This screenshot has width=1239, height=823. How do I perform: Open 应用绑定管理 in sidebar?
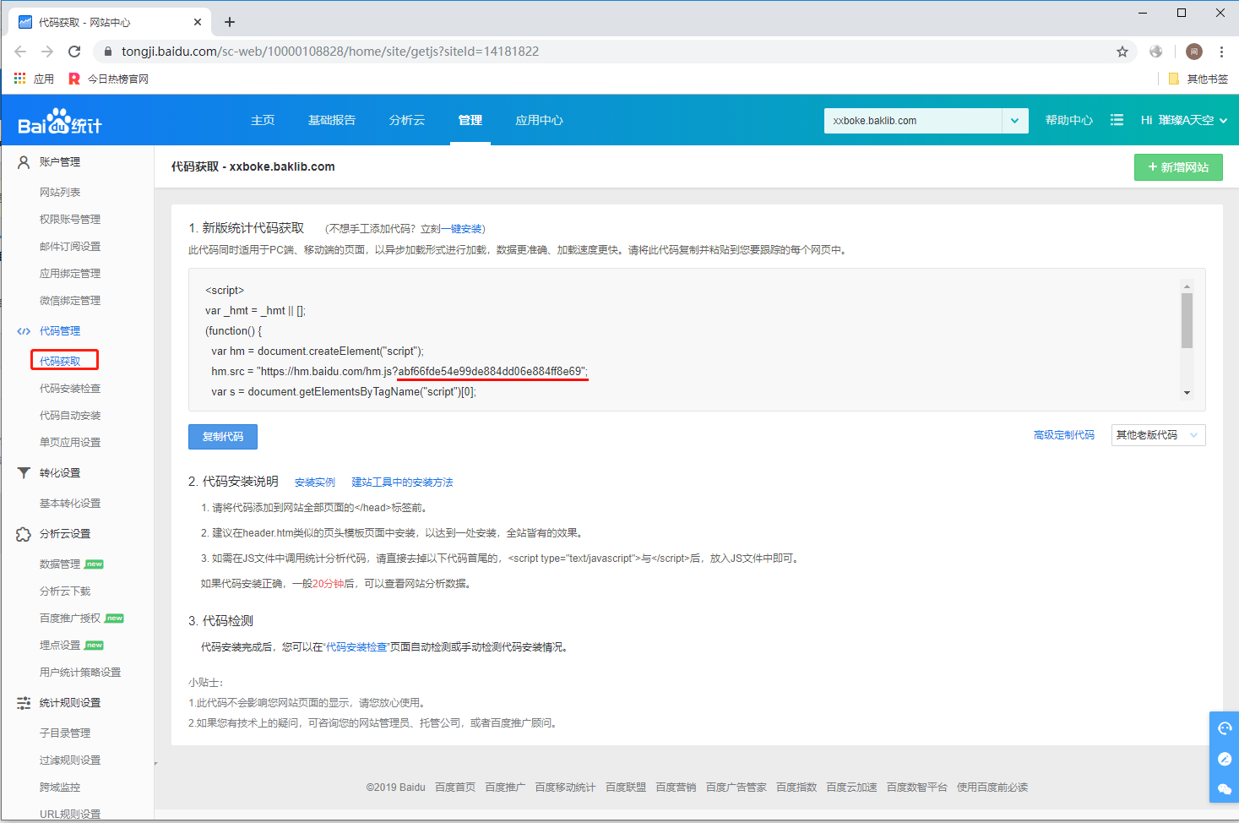pyautogui.click(x=70, y=274)
